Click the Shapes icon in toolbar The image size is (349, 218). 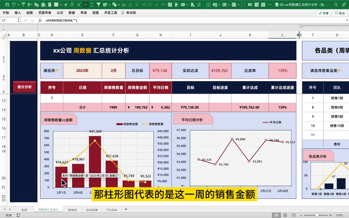point(115,5)
